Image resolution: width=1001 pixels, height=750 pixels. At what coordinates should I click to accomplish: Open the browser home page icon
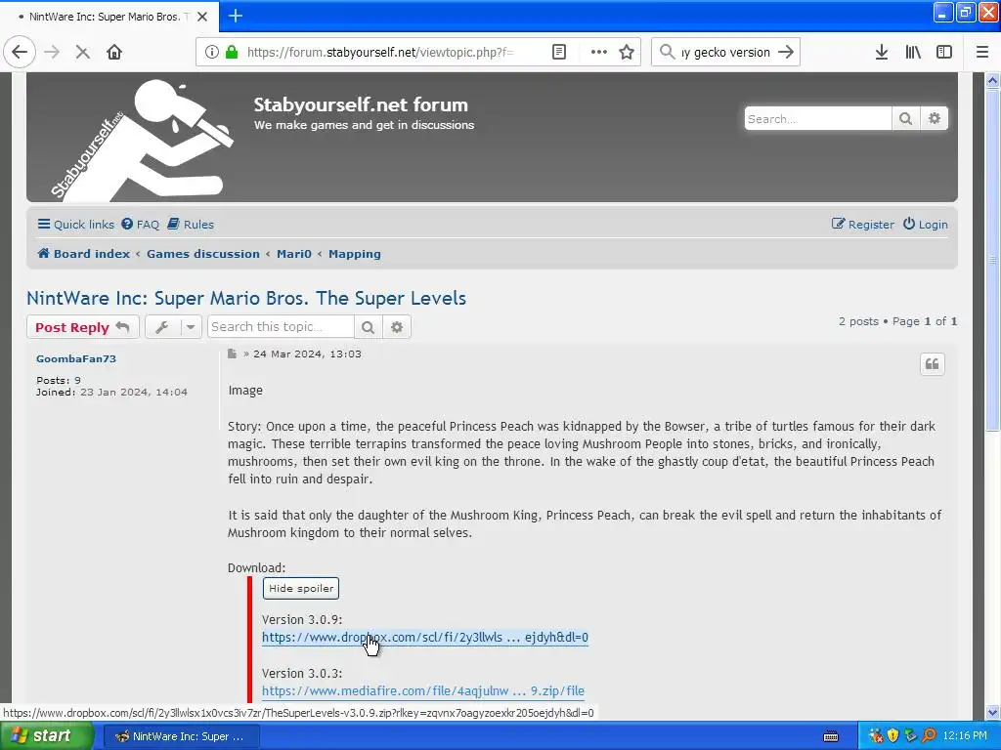click(x=114, y=53)
